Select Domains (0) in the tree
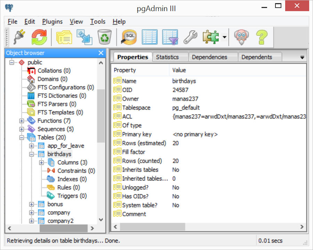This screenshot has width=313, height=250. tap(53, 79)
